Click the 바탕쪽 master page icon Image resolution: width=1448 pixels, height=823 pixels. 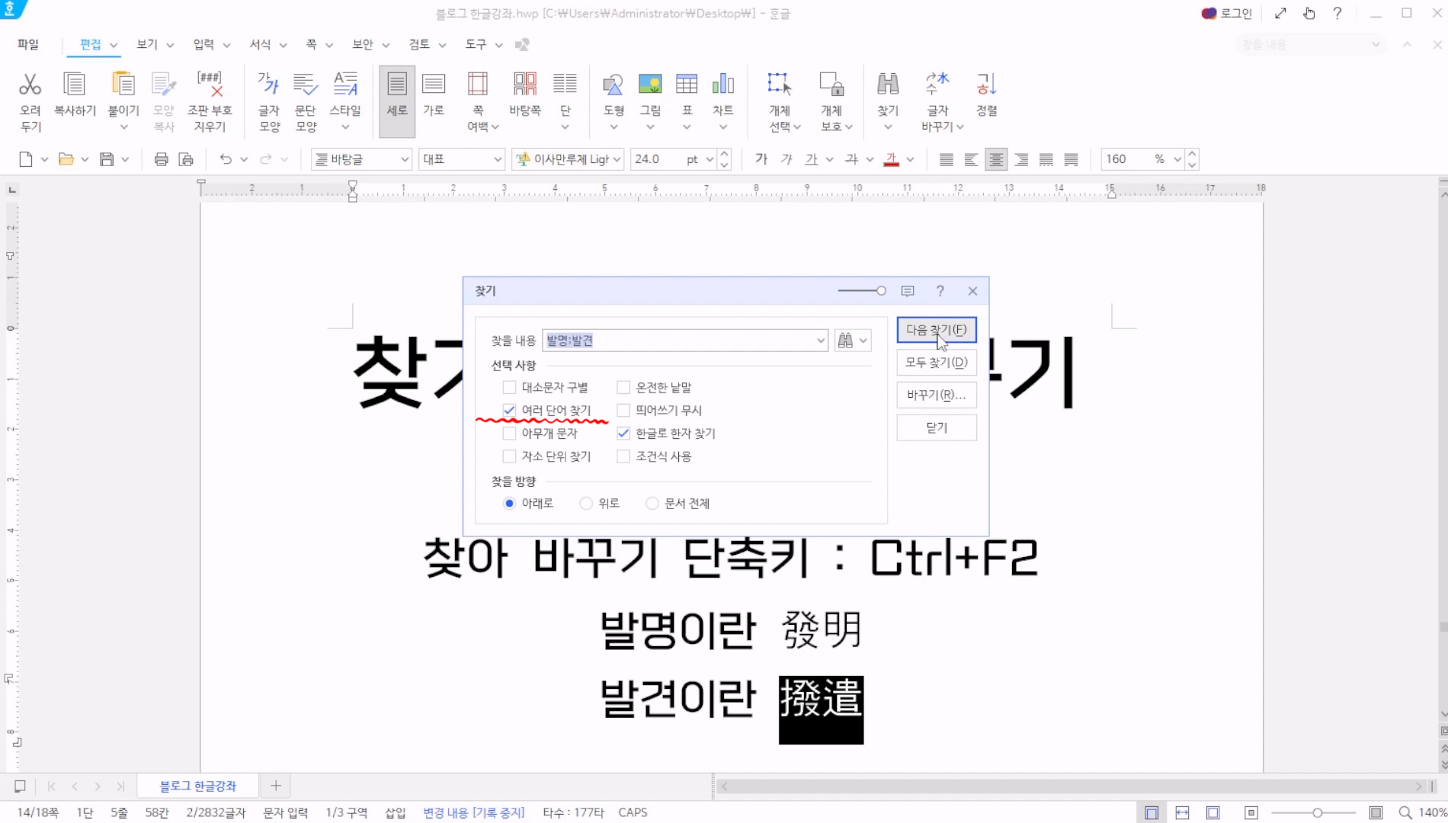525,84
